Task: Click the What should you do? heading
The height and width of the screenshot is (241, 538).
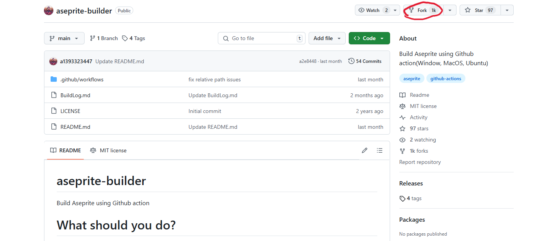Action: click(x=116, y=225)
